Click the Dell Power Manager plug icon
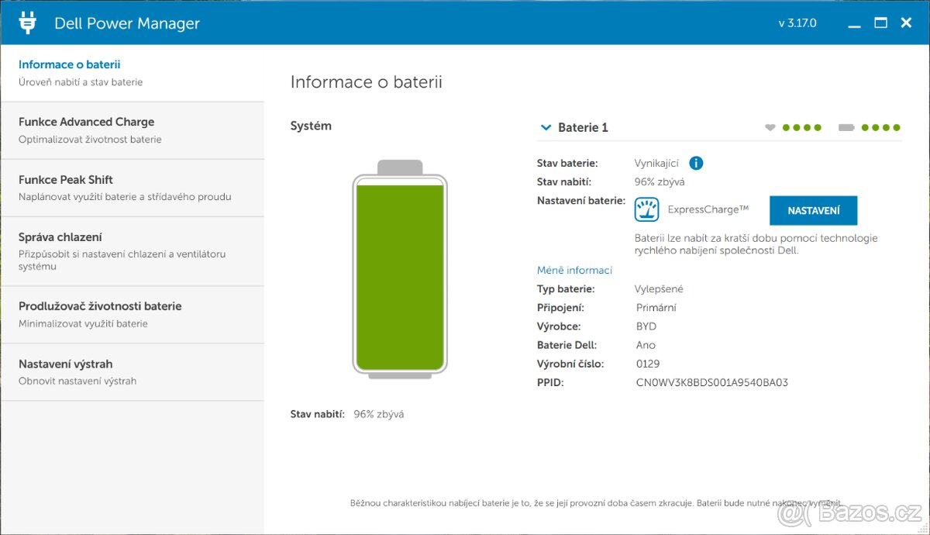Viewport: 930px width, 535px height. point(28,23)
